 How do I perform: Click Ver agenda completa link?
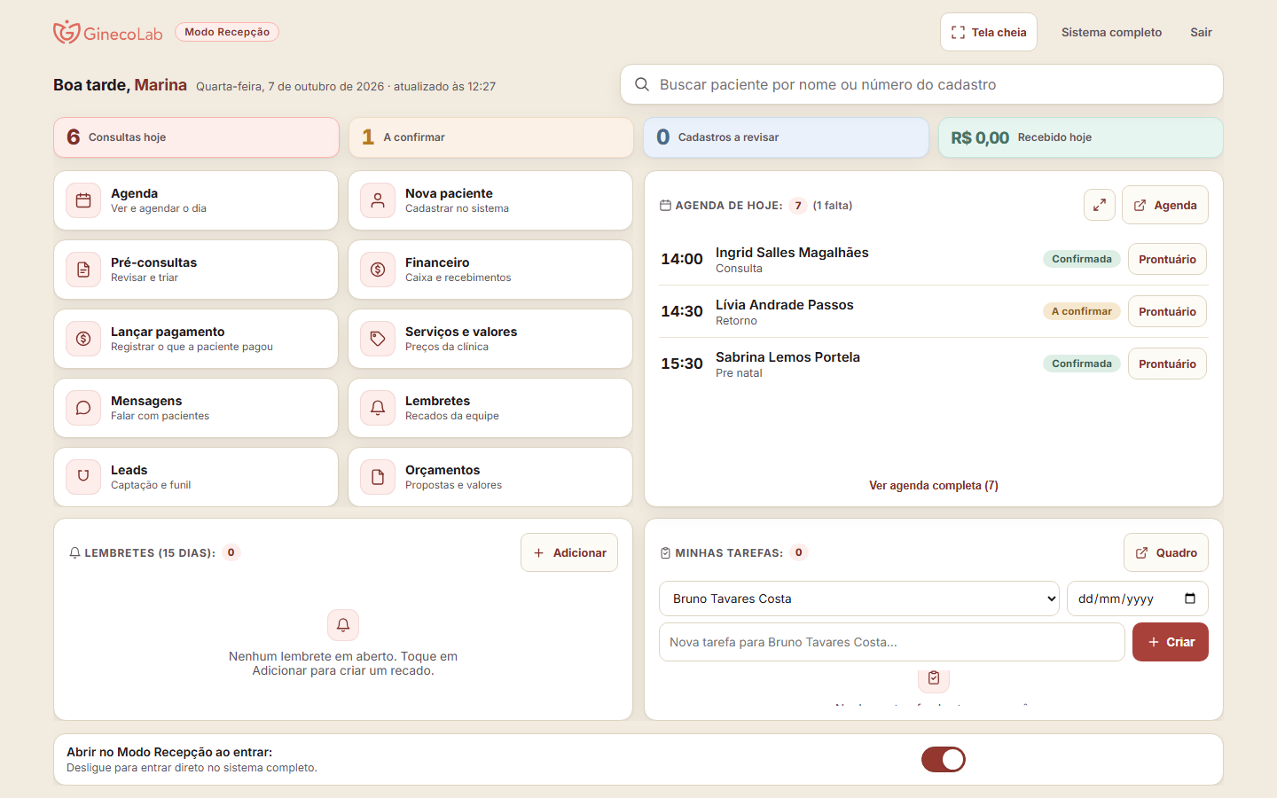[x=934, y=485]
